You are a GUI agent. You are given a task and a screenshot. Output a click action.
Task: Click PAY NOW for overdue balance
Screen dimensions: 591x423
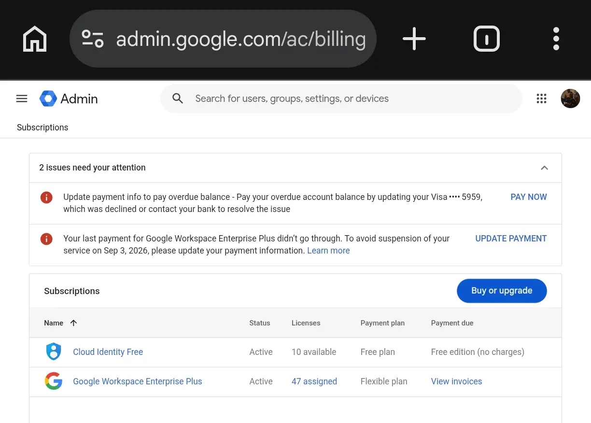click(x=529, y=197)
